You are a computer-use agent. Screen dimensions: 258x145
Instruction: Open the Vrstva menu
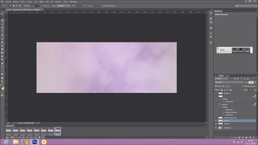pos(29,2)
